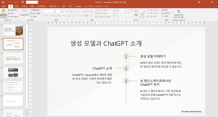This screenshot has width=218, height=117.
Task: Switch to Animations (애니메이션) tab
Action: (x=41, y=6)
